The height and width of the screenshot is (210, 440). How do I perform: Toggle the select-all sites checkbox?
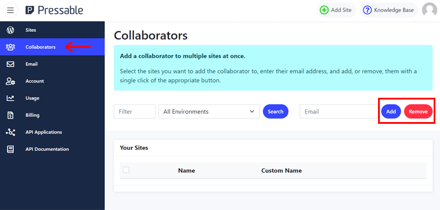pyautogui.click(x=126, y=170)
